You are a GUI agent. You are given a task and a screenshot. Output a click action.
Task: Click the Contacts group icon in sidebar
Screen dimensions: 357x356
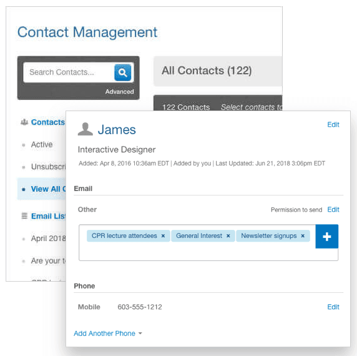point(24,122)
